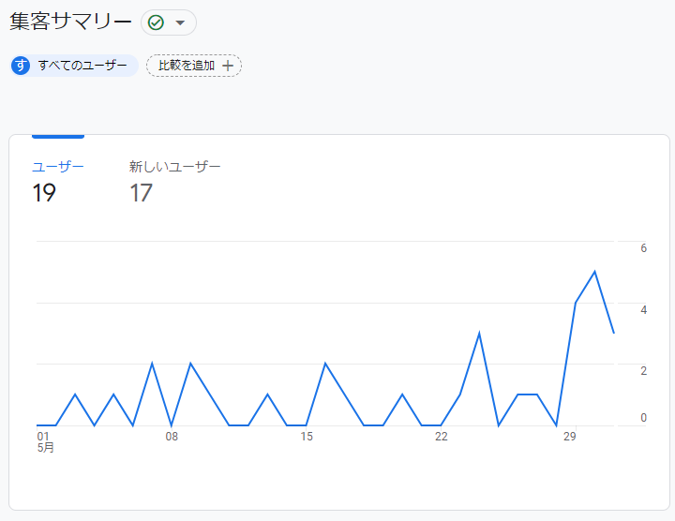Screen dimensions: 675x521
Task: Click the "01" date label on x-axis
Action: [43, 437]
